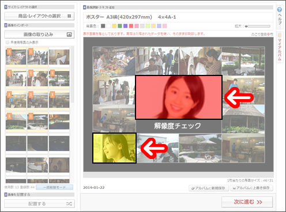Select night pool thumbnail in left image list

59,122
